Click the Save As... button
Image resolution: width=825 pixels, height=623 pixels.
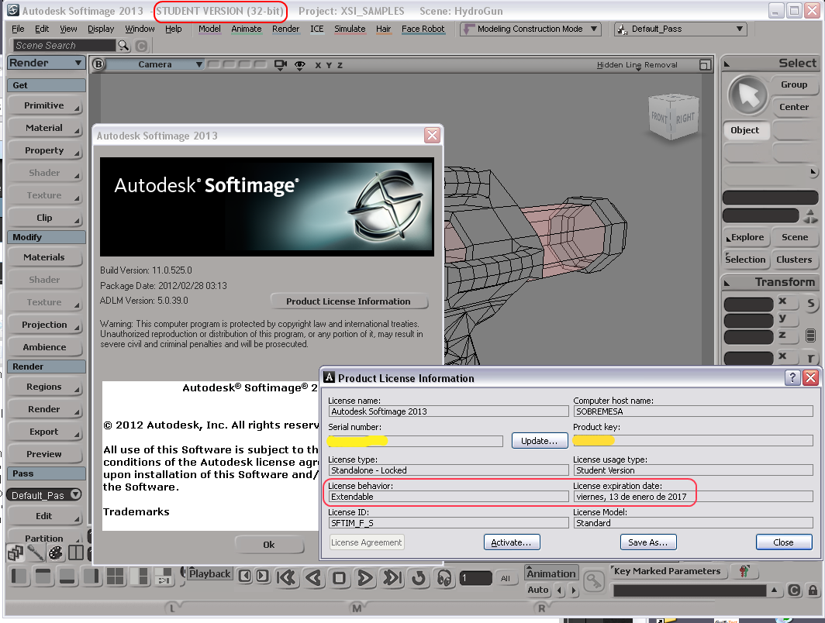click(648, 542)
